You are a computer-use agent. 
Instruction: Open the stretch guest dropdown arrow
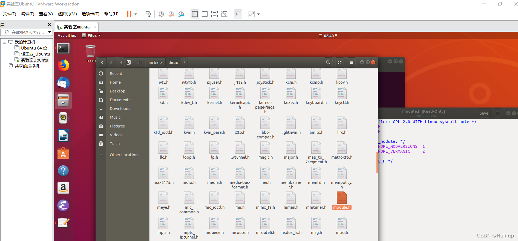point(258,14)
